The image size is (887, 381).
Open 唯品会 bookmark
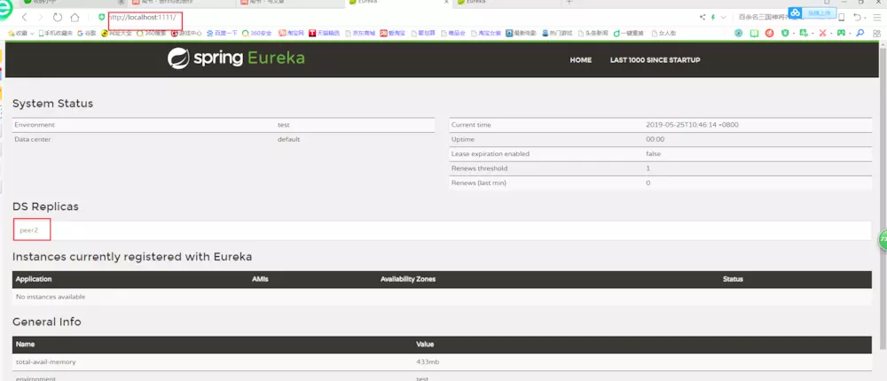click(453, 34)
